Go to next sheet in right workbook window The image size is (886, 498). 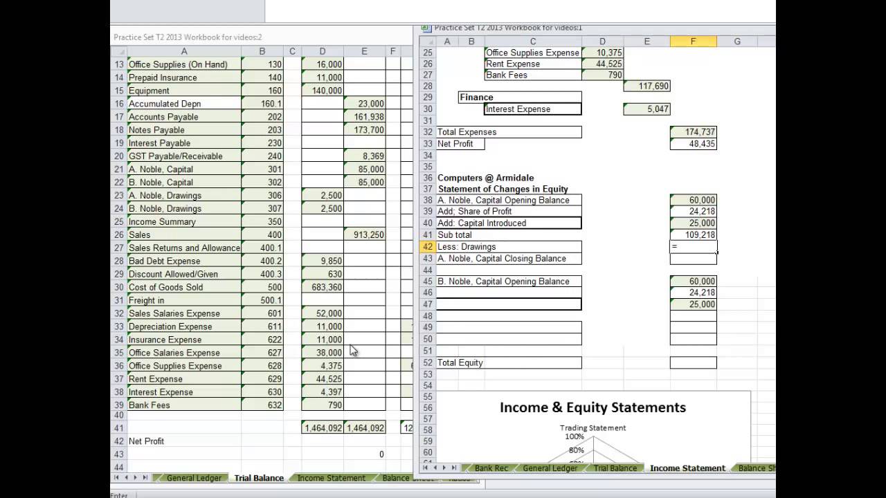click(x=444, y=468)
